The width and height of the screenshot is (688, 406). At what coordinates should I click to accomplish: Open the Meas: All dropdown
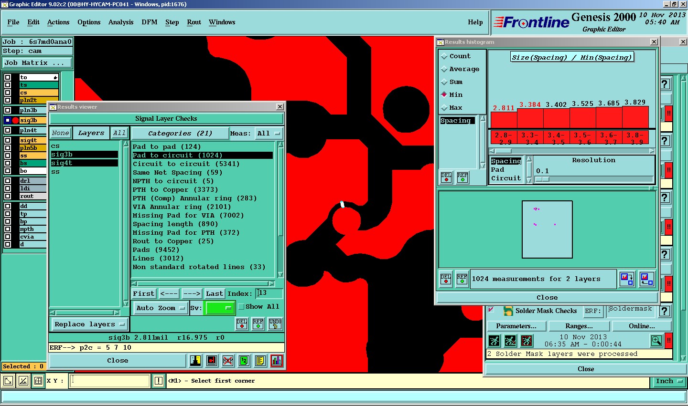point(269,134)
